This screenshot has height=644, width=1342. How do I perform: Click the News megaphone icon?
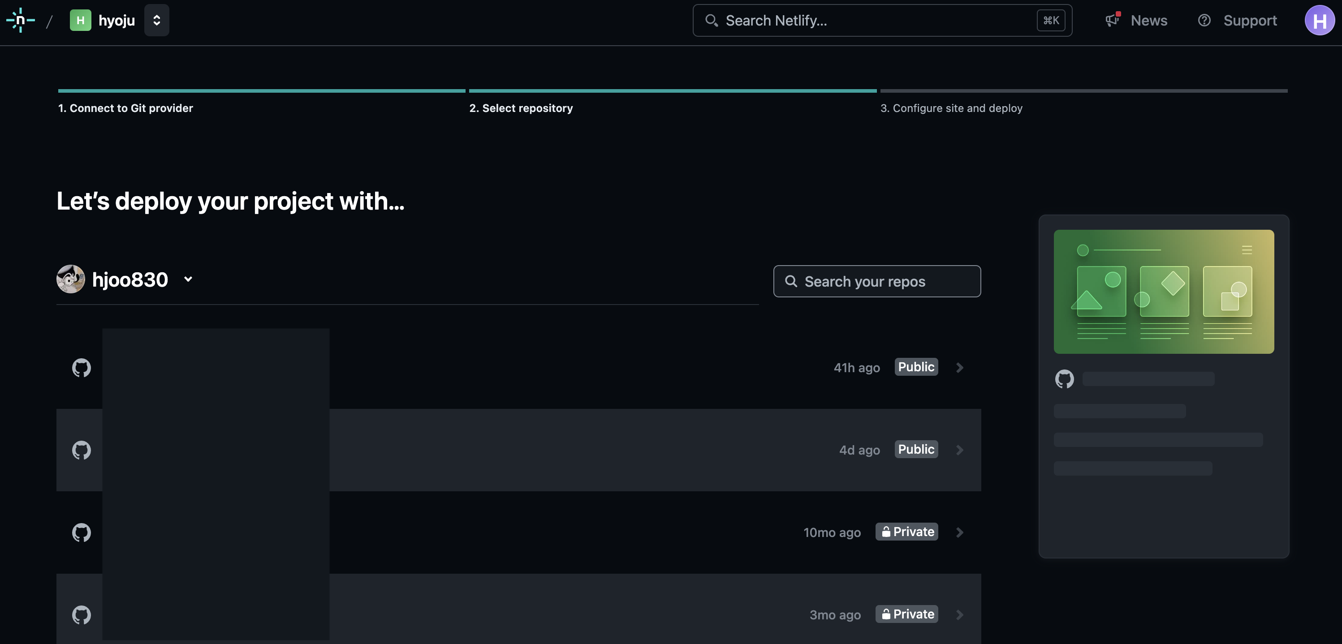coord(1112,20)
